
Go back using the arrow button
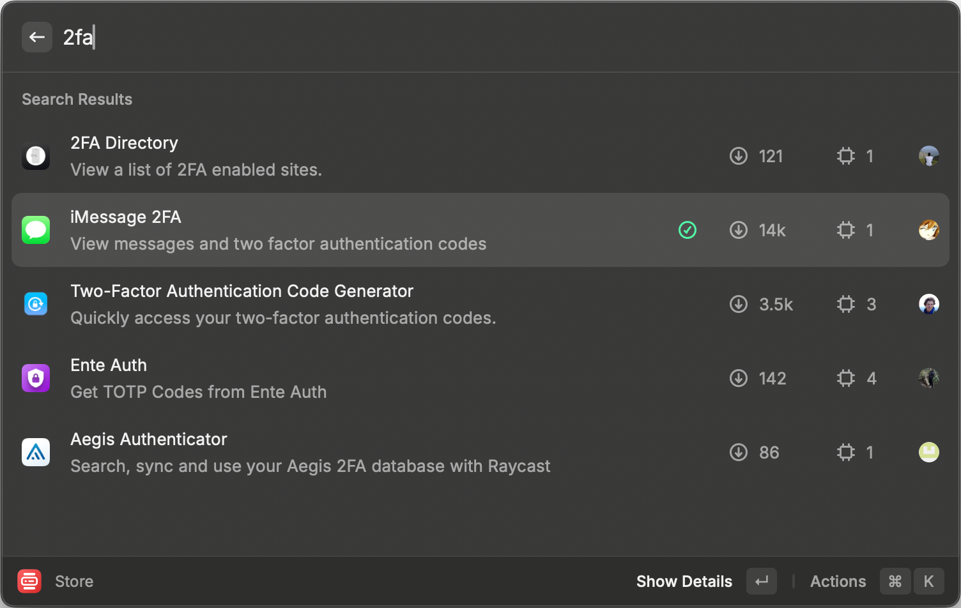pos(37,37)
